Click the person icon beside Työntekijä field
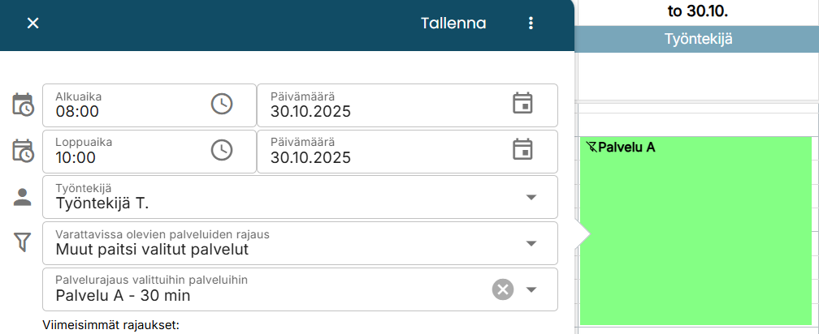The width and height of the screenshot is (819, 334). tap(24, 196)
